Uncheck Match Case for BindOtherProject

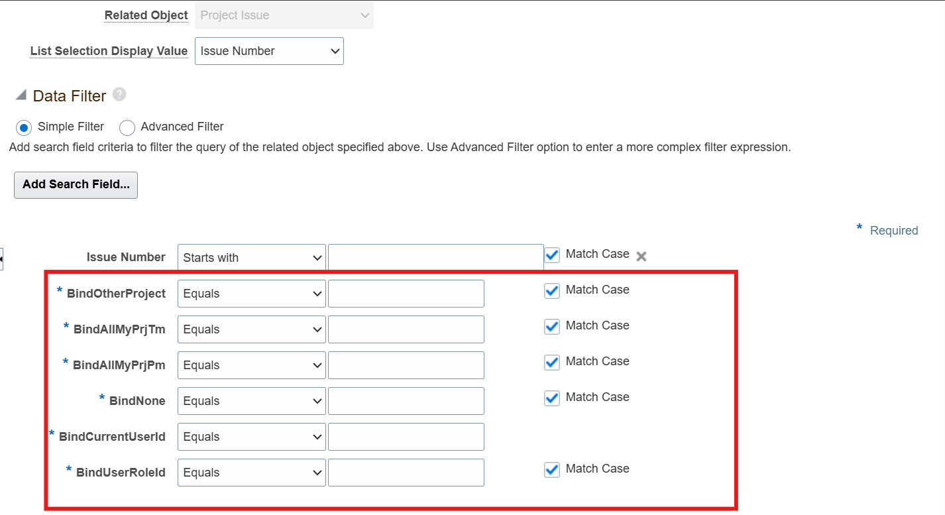click(552, 290)
